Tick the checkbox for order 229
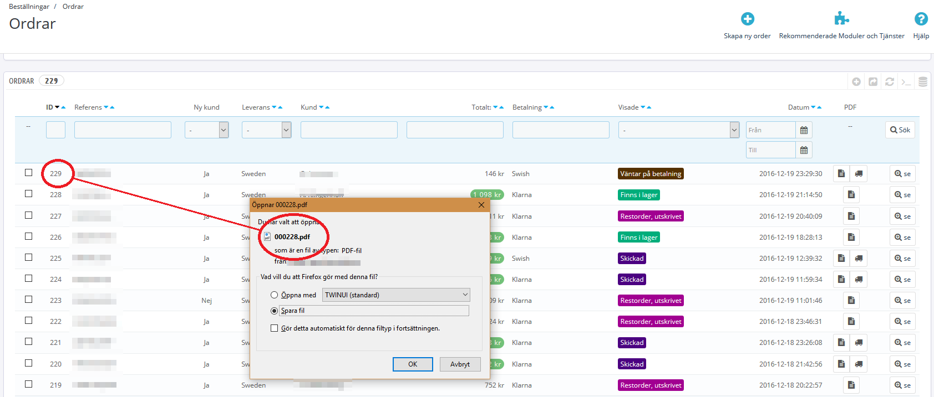The image size is (934, 397). pyautogui.click(x=28, y=172)
